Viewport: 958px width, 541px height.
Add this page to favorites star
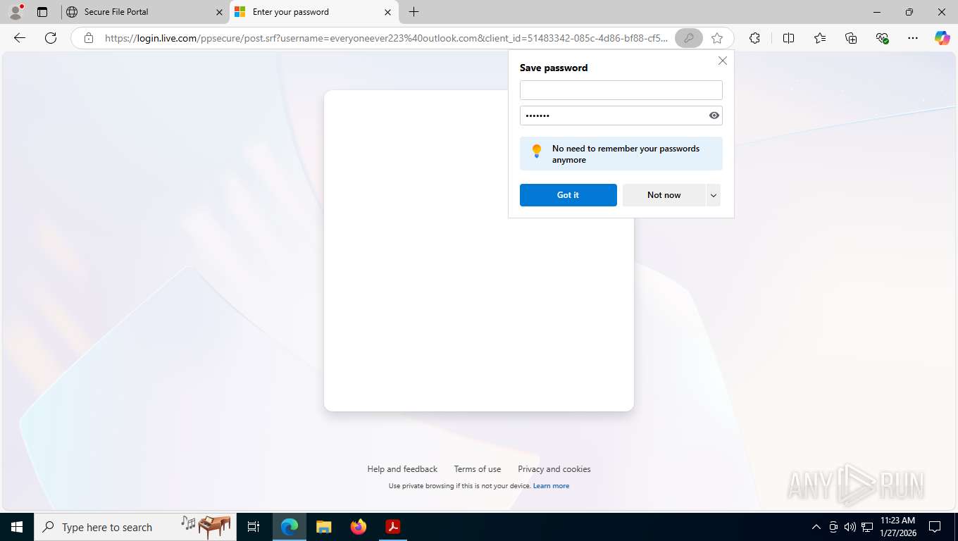(x=717, y=38)
